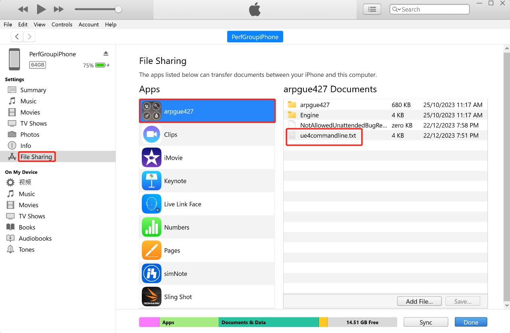Go back with the left arrow button
The height and width of the screenshot is (333, 510).
click(x=17, y=37)
